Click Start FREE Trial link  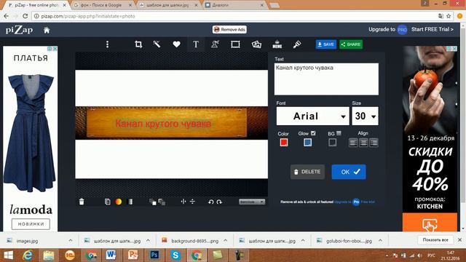pos(432,29)
